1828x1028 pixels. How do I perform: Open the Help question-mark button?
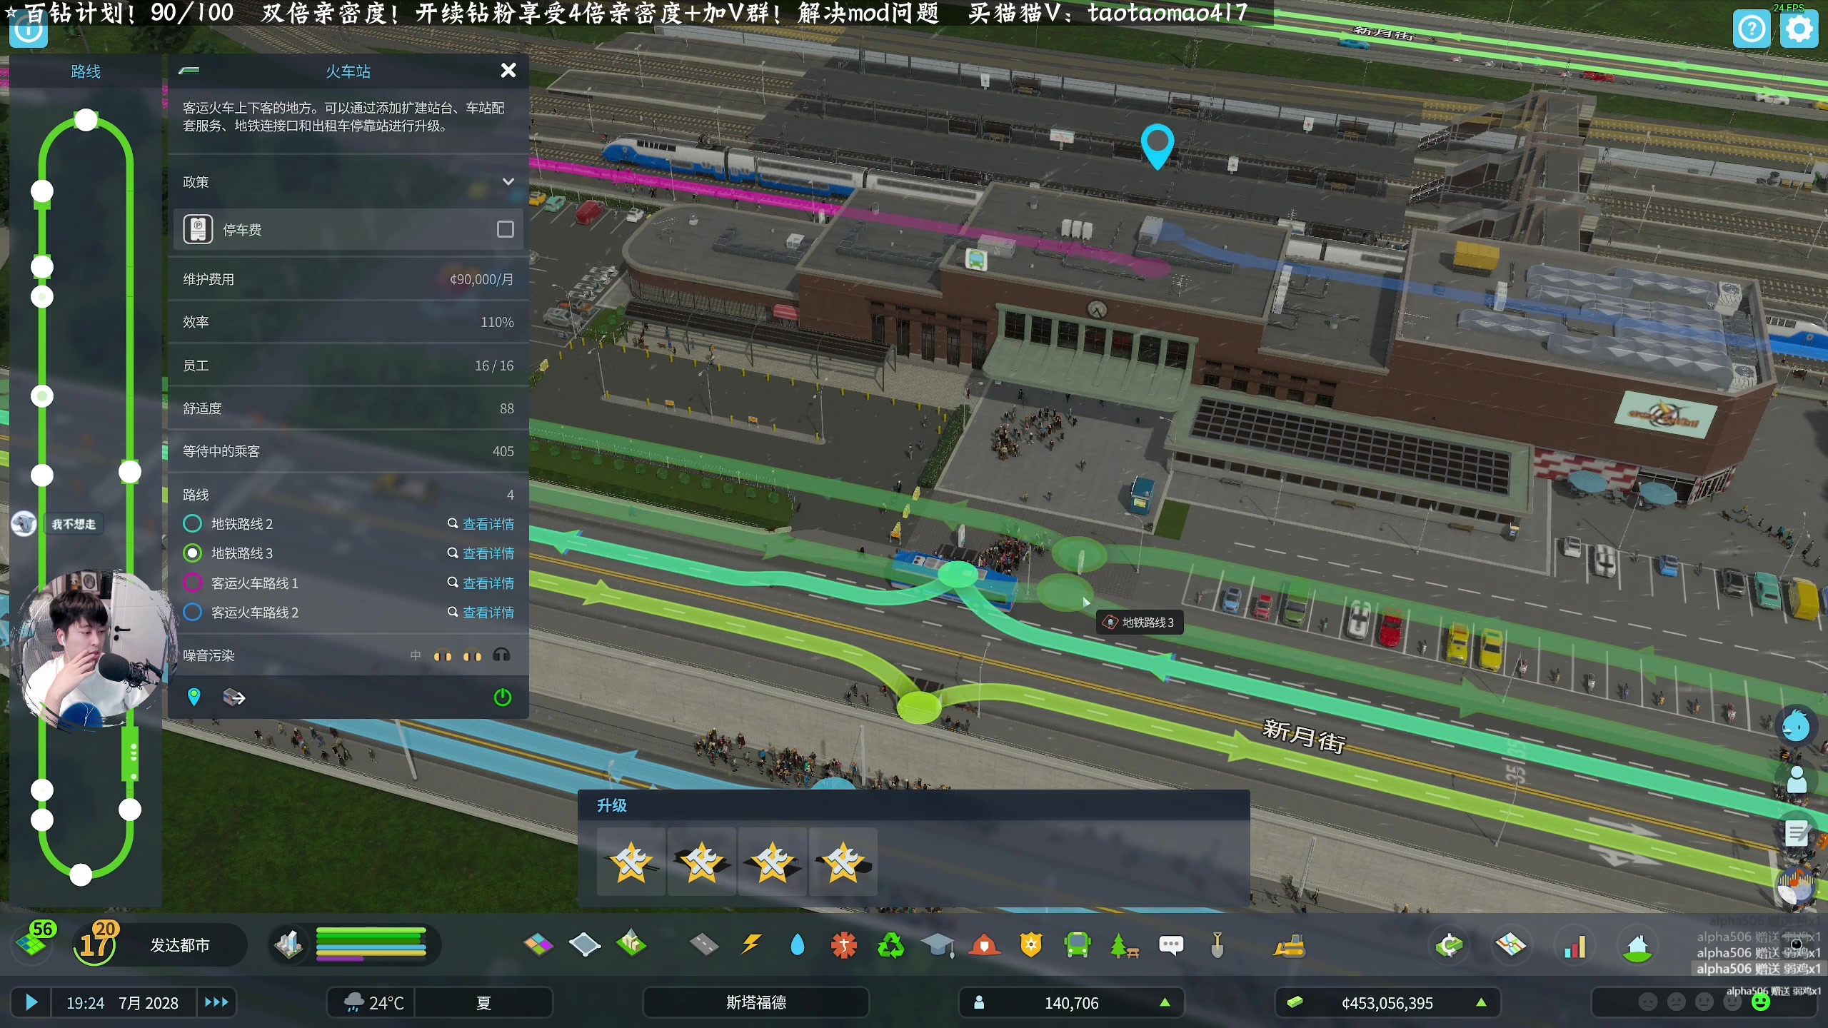1752,29
